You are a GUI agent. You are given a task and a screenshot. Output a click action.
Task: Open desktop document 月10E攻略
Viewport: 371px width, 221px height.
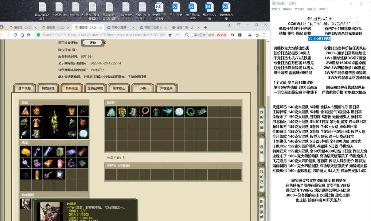coord(176,9)
